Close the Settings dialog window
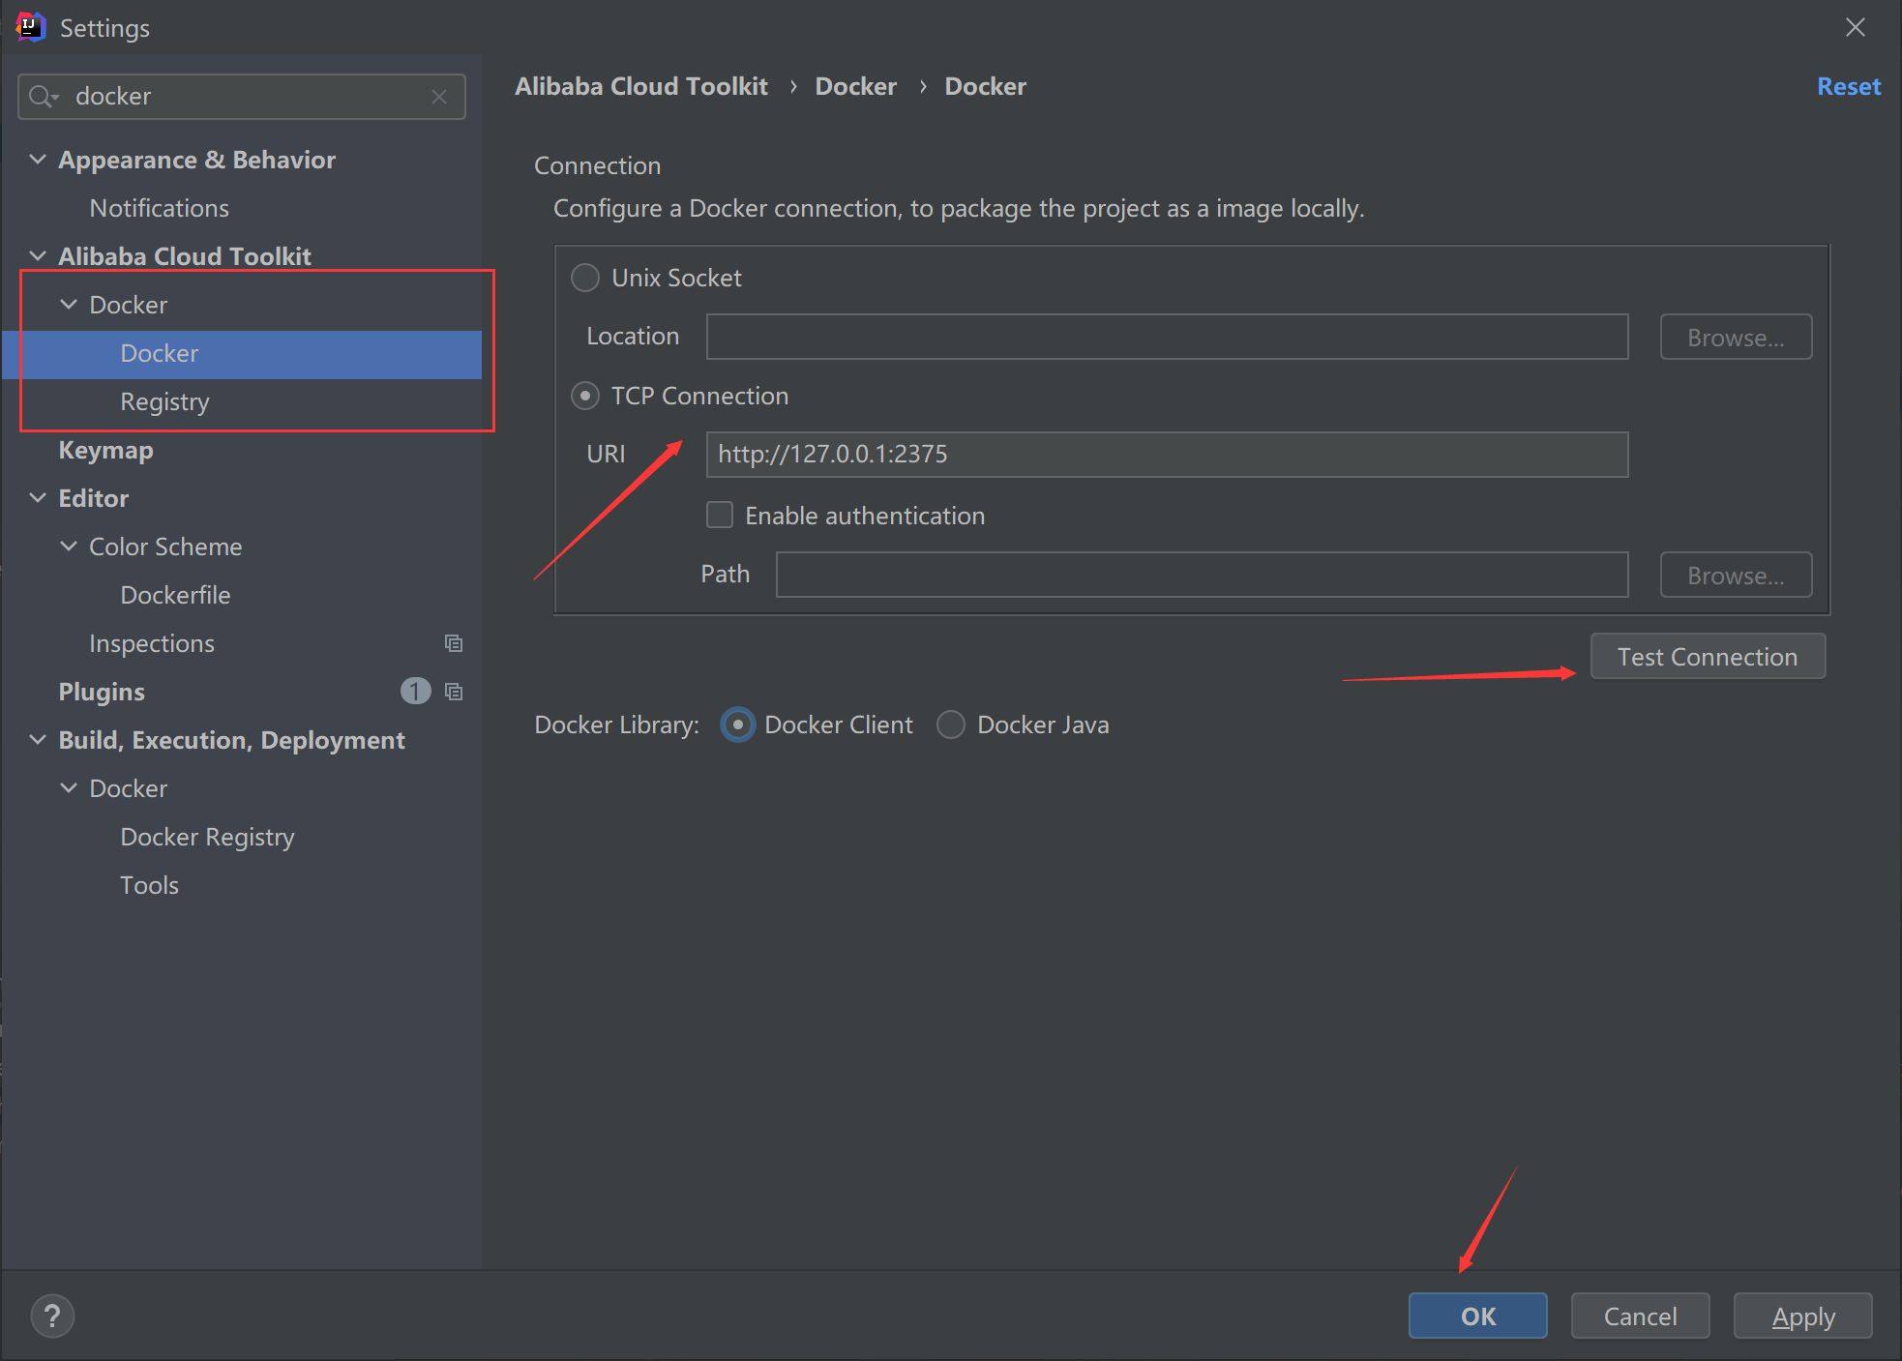Viewport: 1902px width, 1361px height. tap(1855, 27)
